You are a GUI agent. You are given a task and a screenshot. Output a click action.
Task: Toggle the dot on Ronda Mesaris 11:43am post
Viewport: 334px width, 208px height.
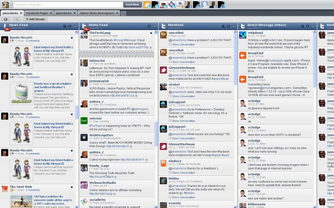[x=72, y=150]
